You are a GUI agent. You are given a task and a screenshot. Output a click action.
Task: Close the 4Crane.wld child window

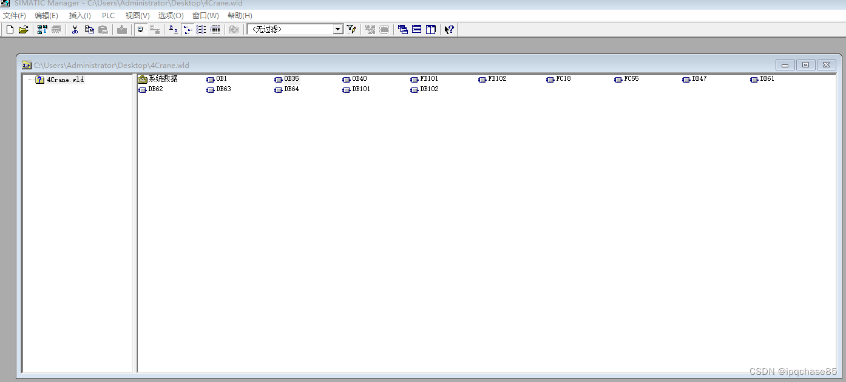[826, 65]
